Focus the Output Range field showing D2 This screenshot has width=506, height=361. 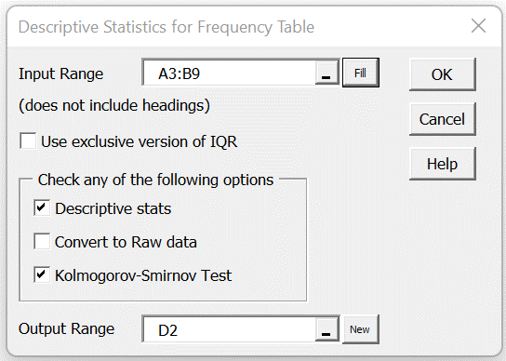coord(229,329)
